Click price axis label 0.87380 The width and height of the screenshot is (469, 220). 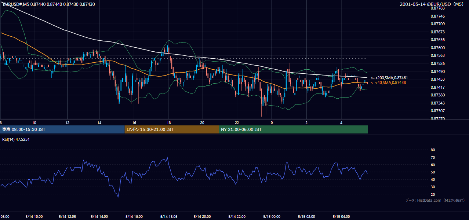click(x=437, y=95)
